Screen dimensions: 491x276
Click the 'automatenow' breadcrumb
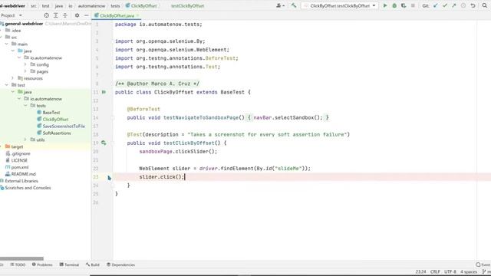[x=91, y=6]
